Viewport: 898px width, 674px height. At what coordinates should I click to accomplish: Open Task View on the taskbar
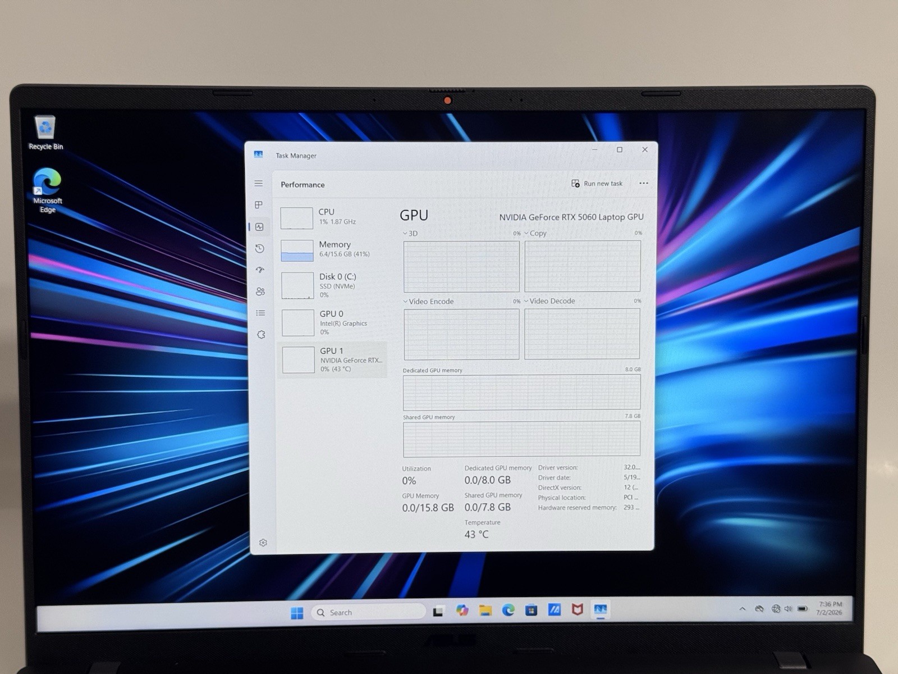pos(438,612)
